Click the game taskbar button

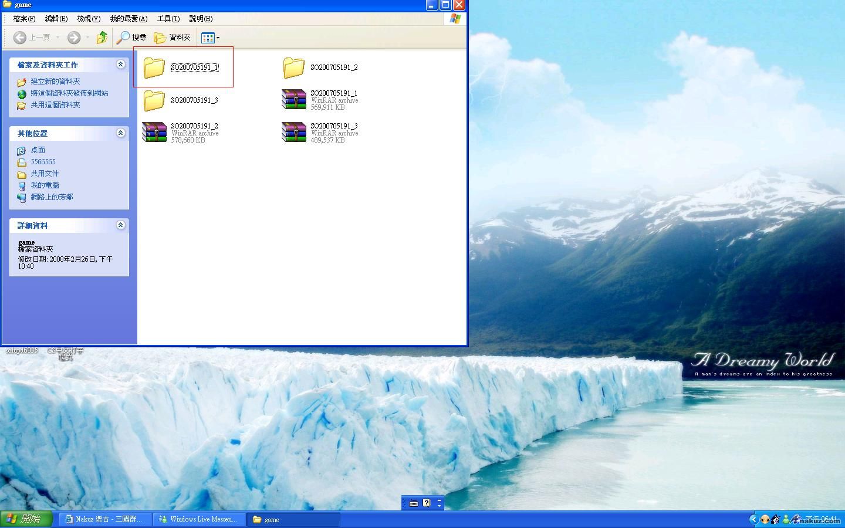click(x=293, y=519)
